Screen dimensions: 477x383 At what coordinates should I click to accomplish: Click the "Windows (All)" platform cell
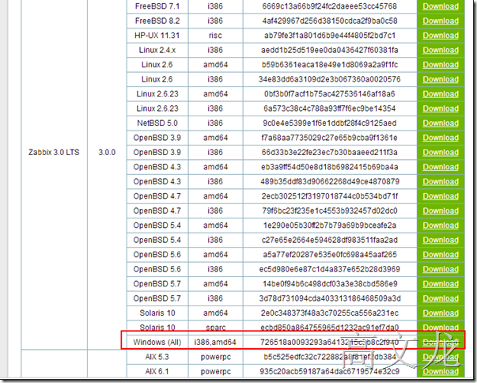(157, 342)
